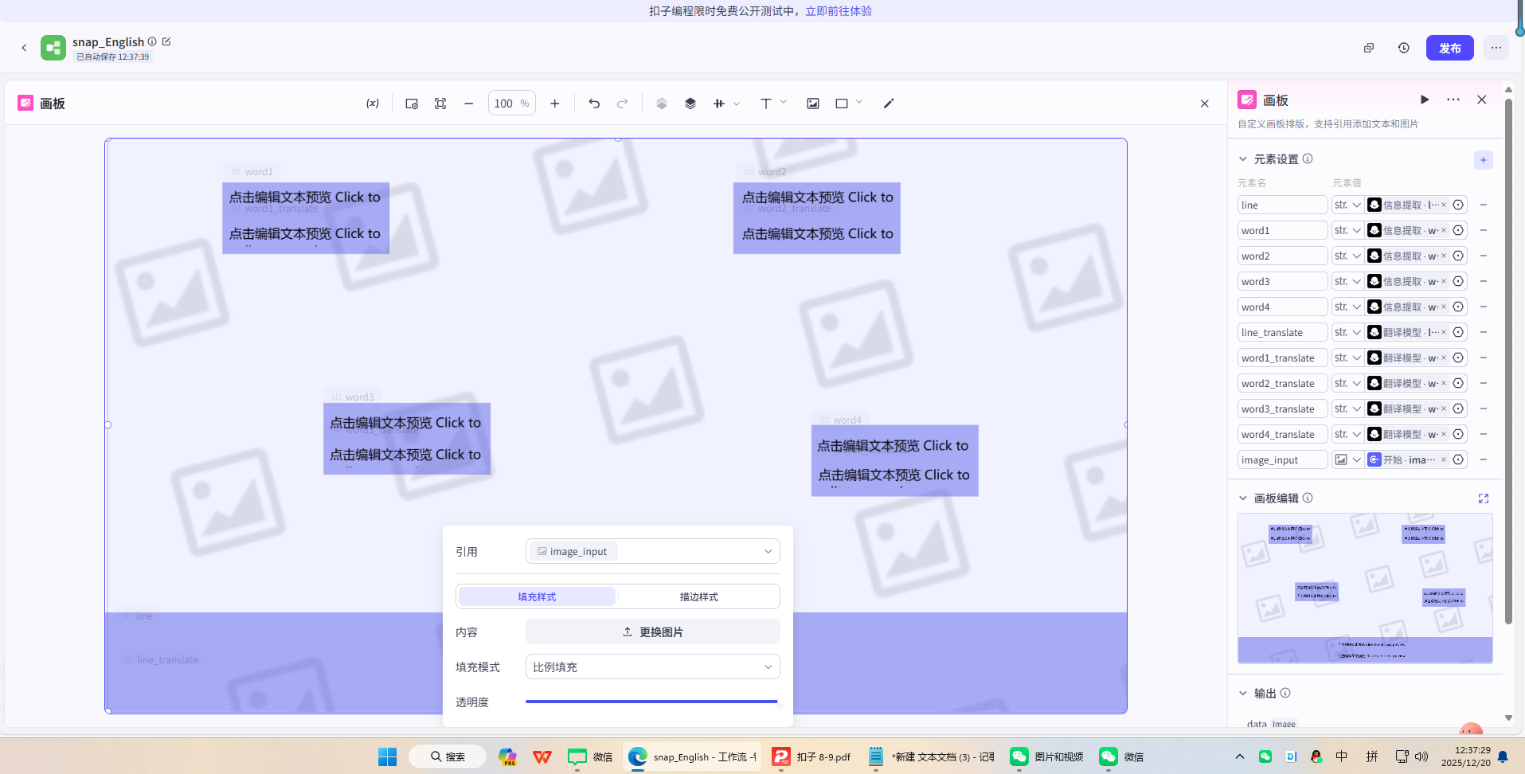Open the duplicate workflow icon in header
Image resolution: width=1525 pixels, height=774 pixels.
1369,48
